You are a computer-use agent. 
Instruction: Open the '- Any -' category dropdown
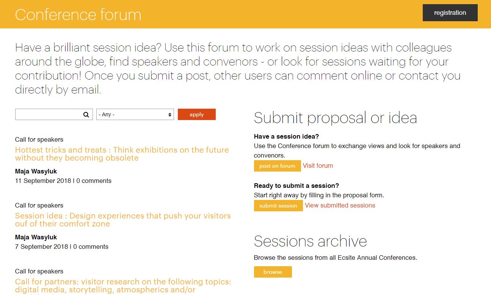135,114
